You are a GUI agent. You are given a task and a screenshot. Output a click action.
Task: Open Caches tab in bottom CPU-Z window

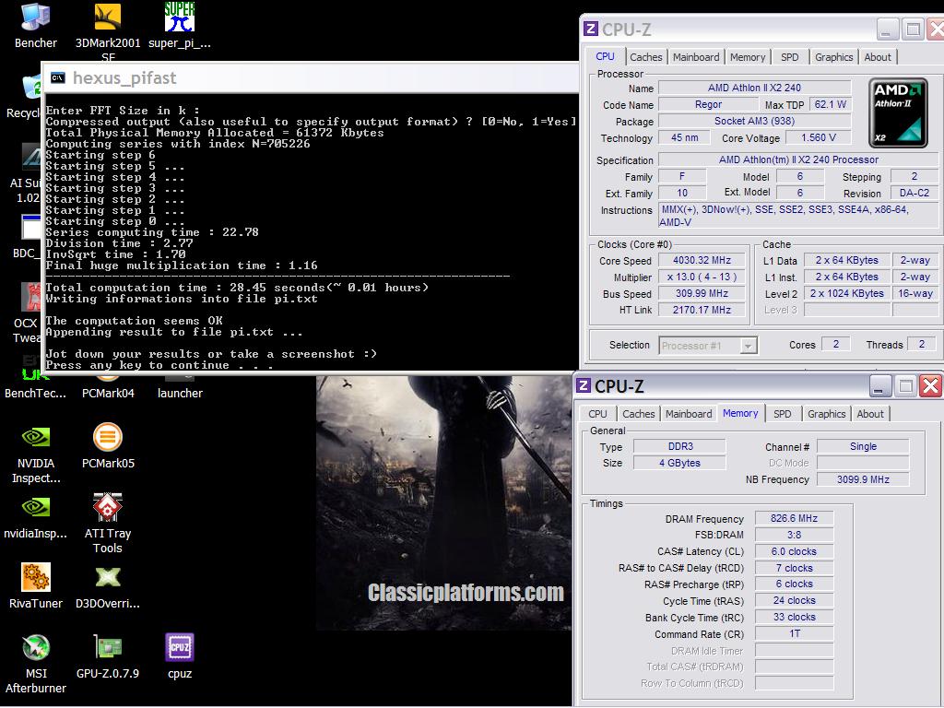(638, 414)
